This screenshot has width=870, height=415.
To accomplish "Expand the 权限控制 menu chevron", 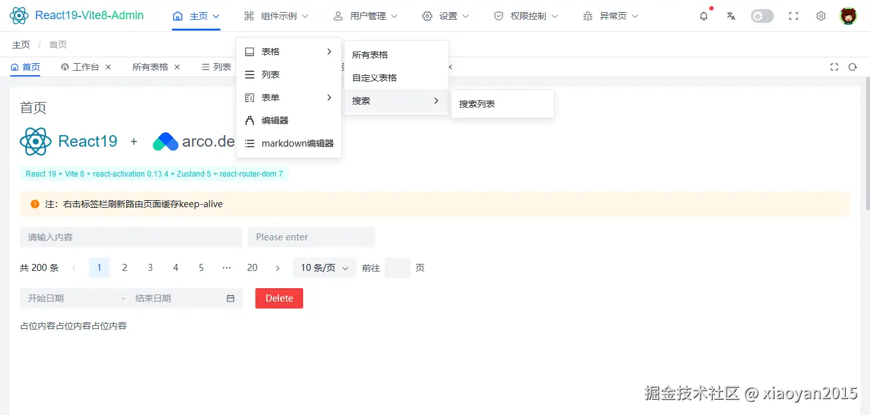I will [555, 16].
